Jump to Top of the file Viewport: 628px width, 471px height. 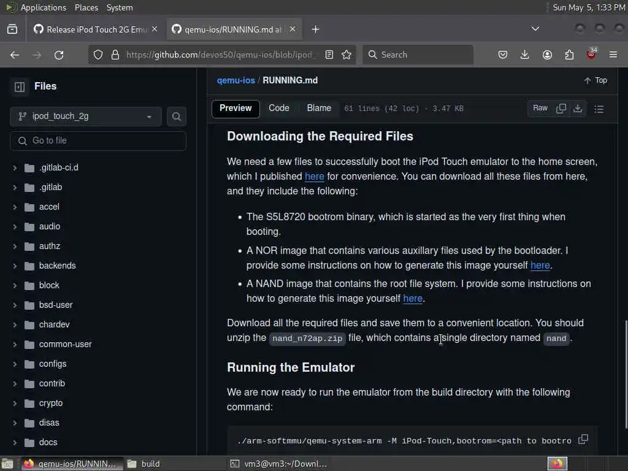(595, 80)
